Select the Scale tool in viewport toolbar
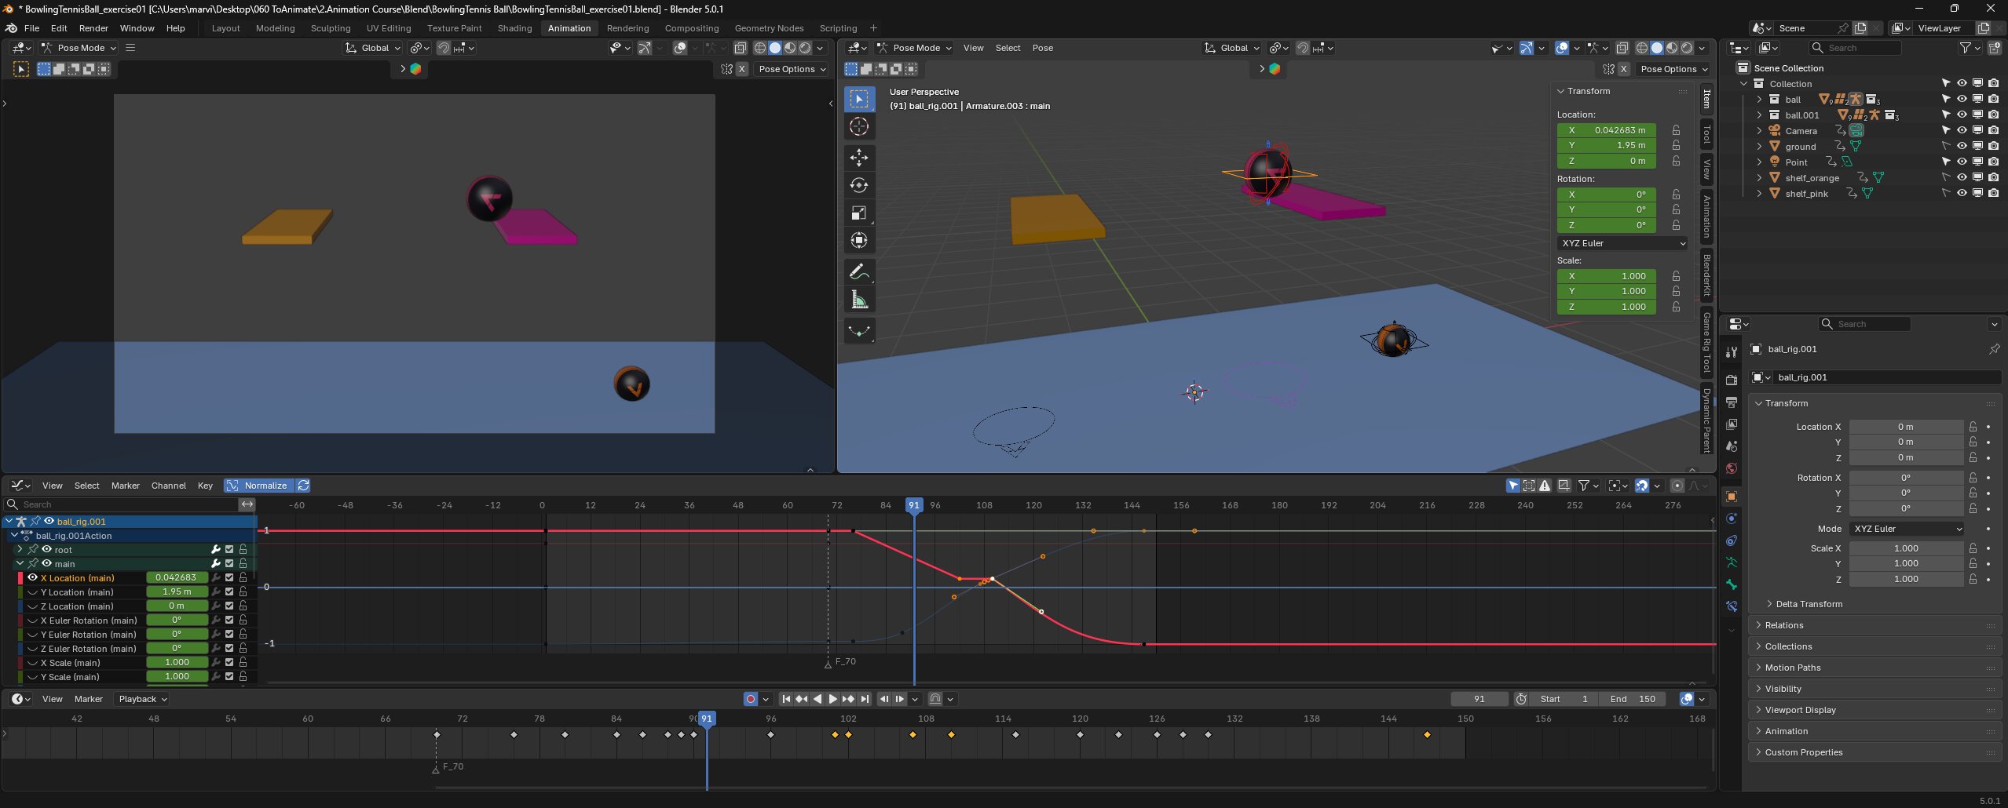This screenshot has width=2008, height=808. pos(859,213)
